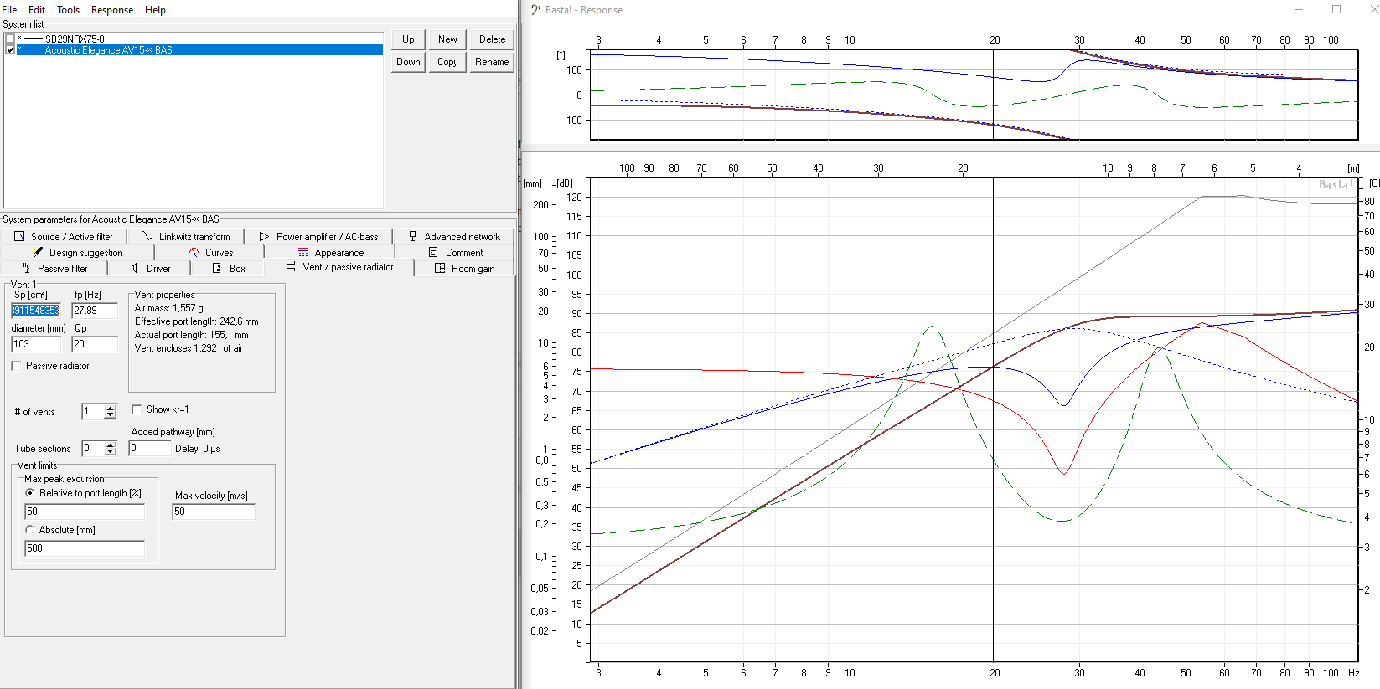Click the Rename system button
This screenshot has height=689, width=1380.
pyautogui.click(x=492, y=62)
